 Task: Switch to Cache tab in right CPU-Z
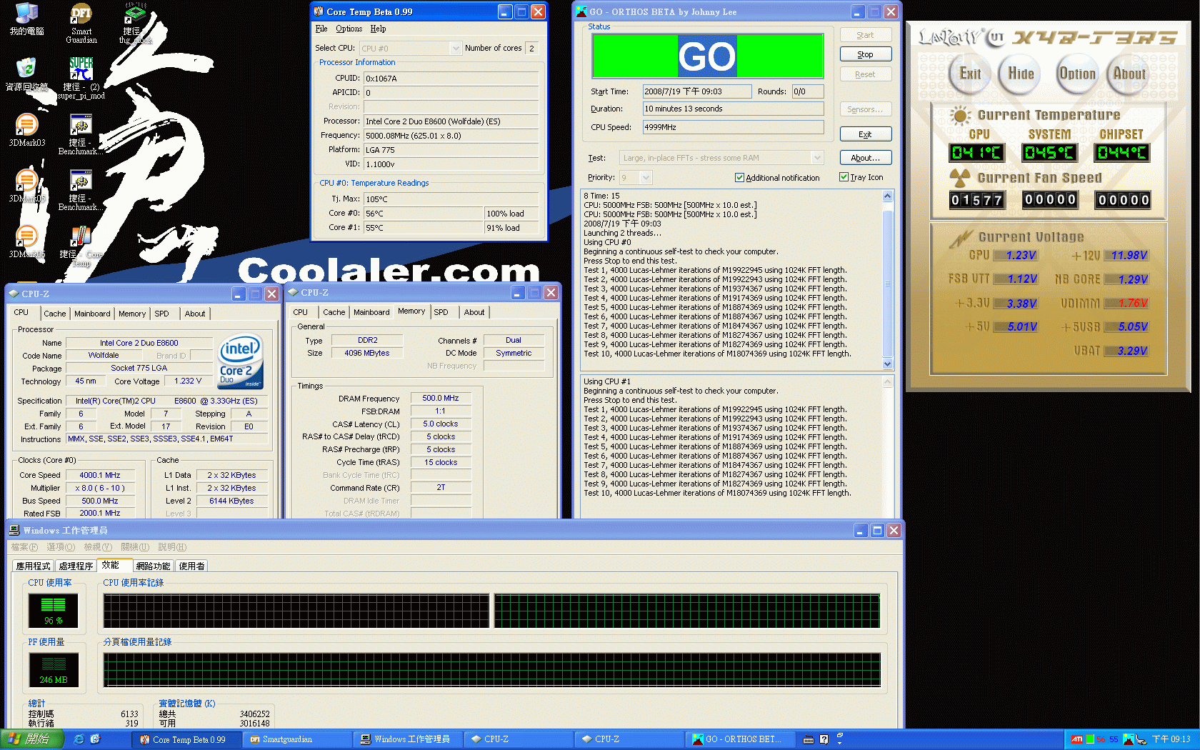click(334, 312)
